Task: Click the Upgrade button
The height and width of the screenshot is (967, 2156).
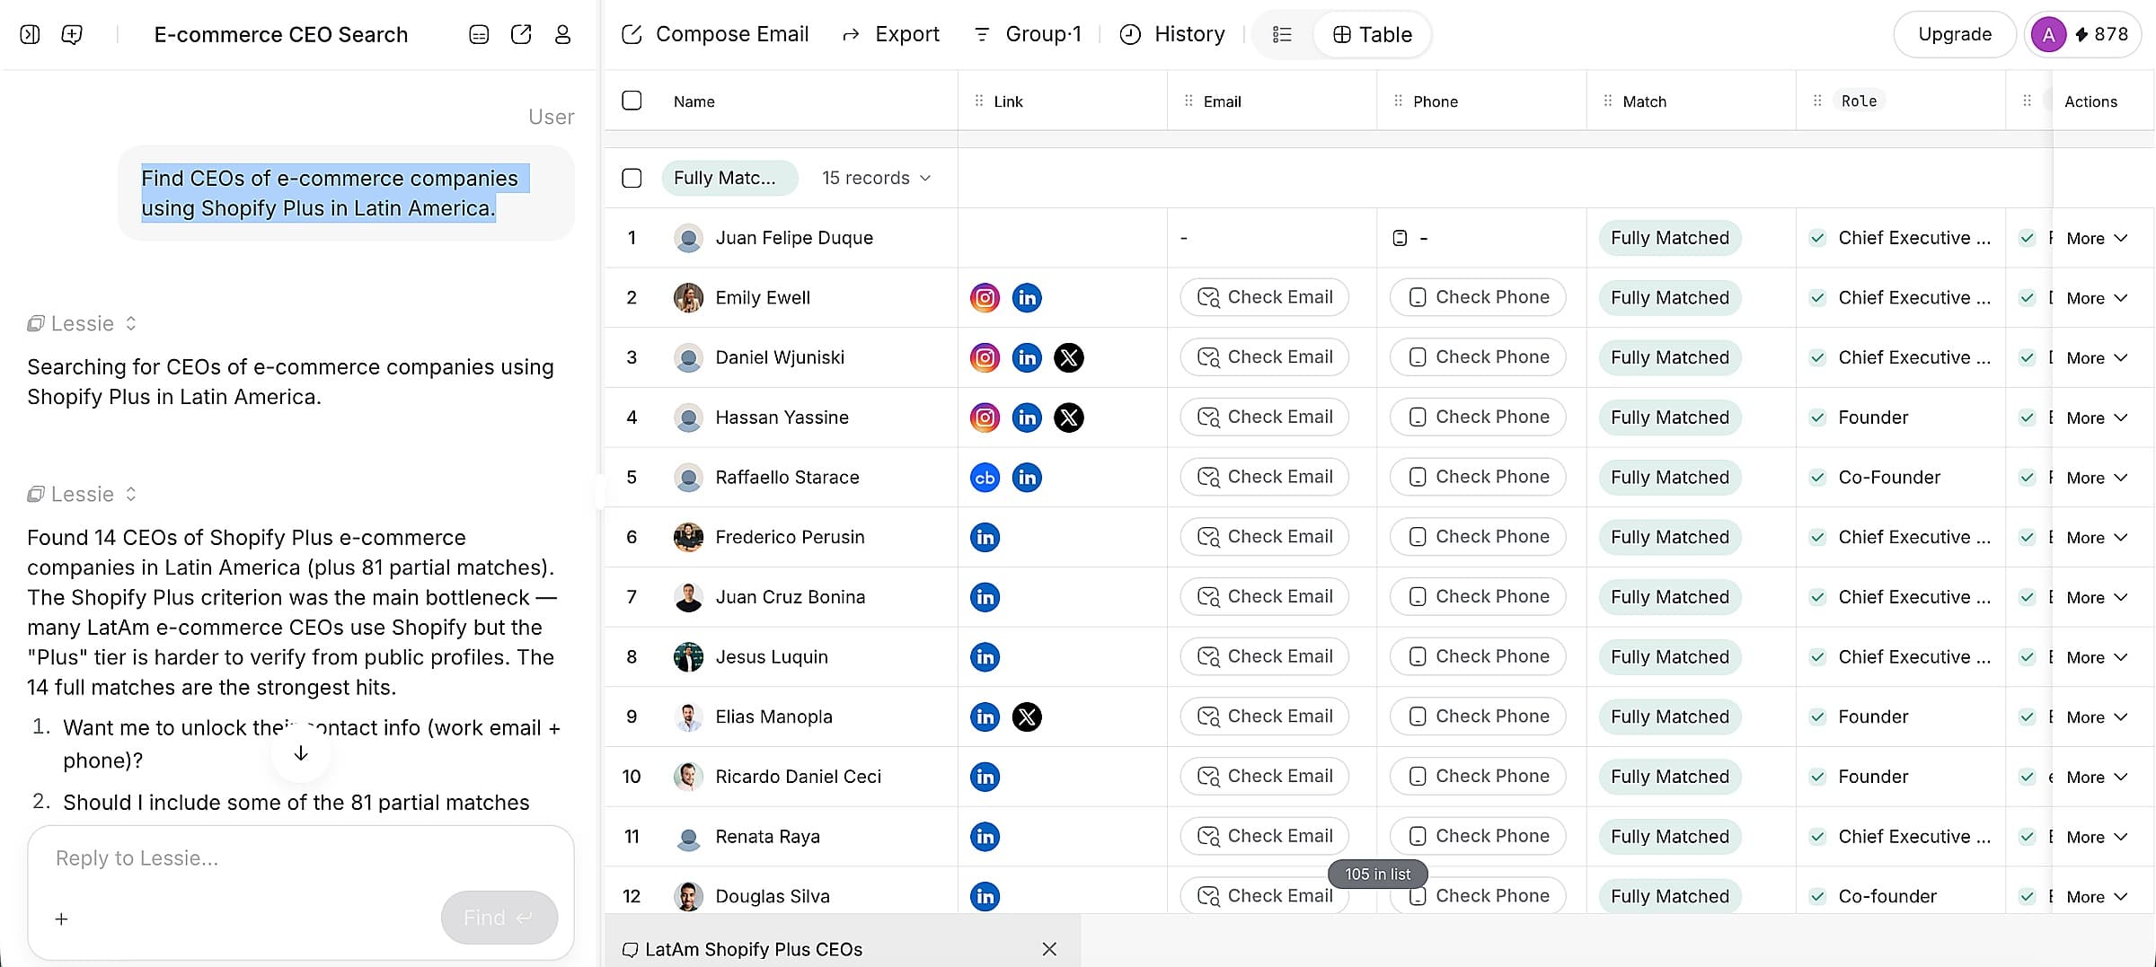Action: coord(1955,34)
